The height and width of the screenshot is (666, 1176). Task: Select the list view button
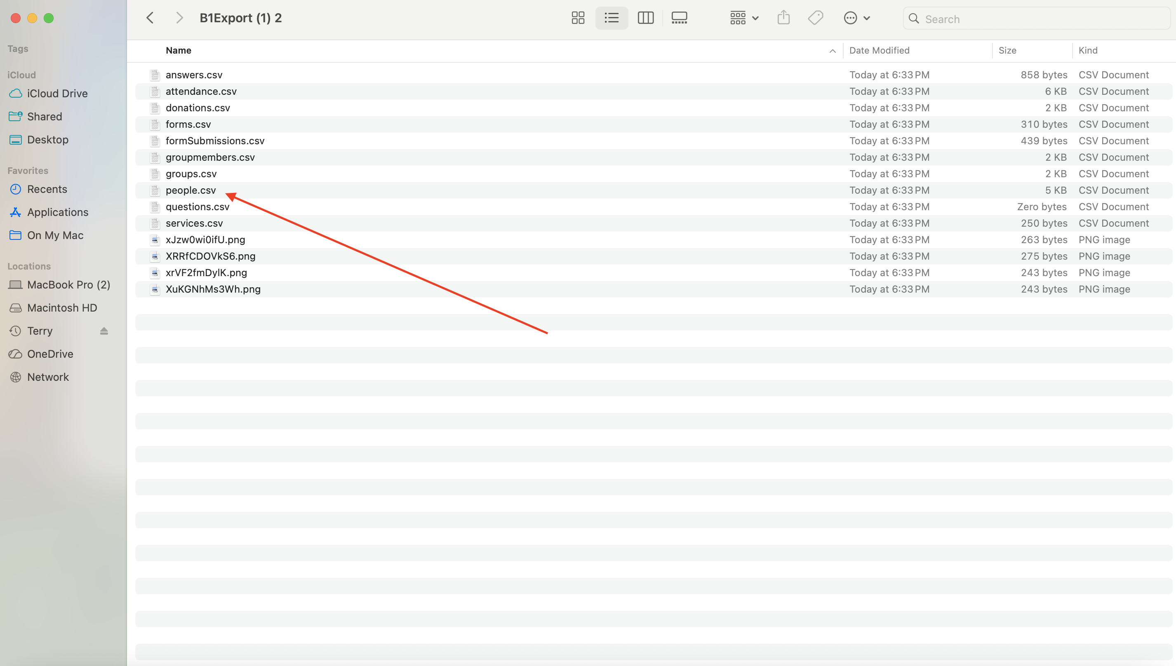(x=612, y=18)
